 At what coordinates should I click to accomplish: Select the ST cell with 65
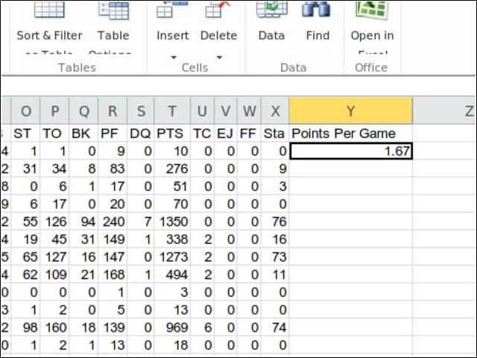pos(25,257)
